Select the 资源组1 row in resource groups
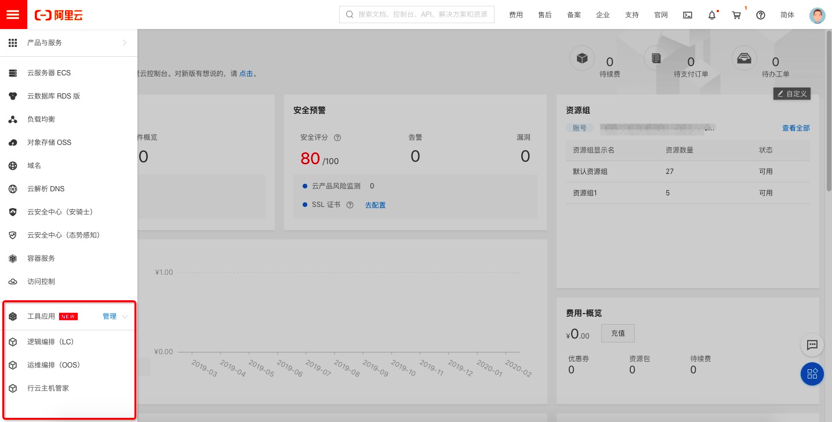The height and width of the screenshot is (422, 832). 688,193
